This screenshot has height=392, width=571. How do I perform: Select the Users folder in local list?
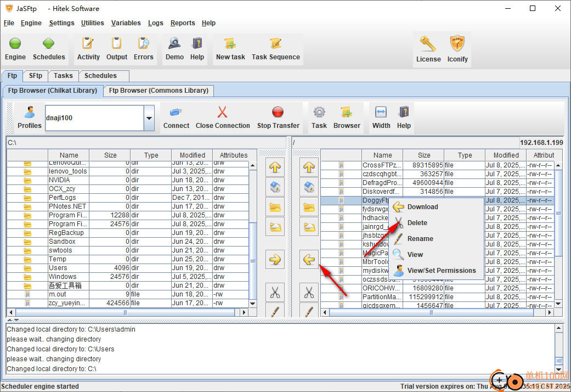[128, 268]
